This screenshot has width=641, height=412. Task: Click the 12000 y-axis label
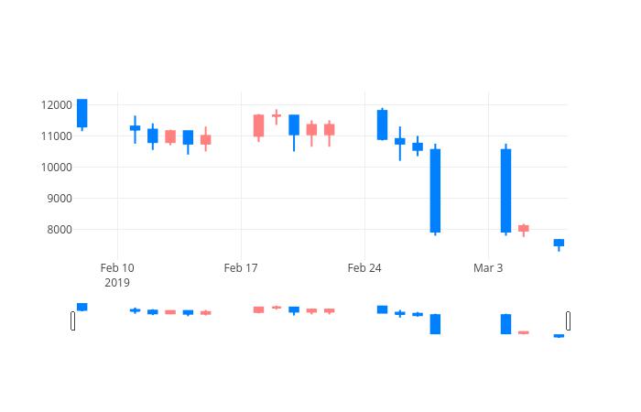pos(57,105)
